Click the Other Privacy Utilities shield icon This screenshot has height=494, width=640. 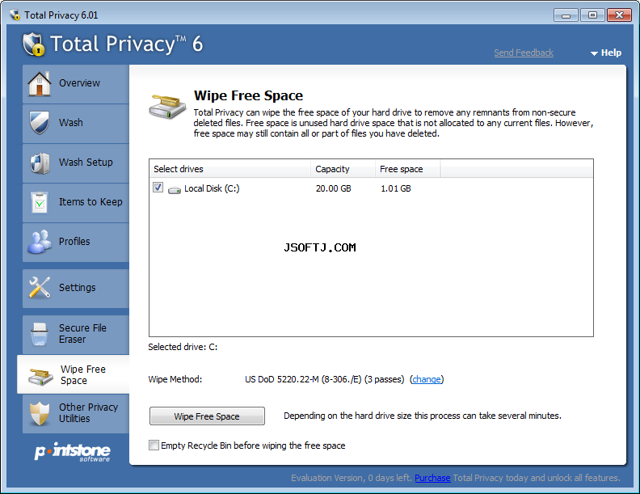pyautogui.click(x=40, y=413)
